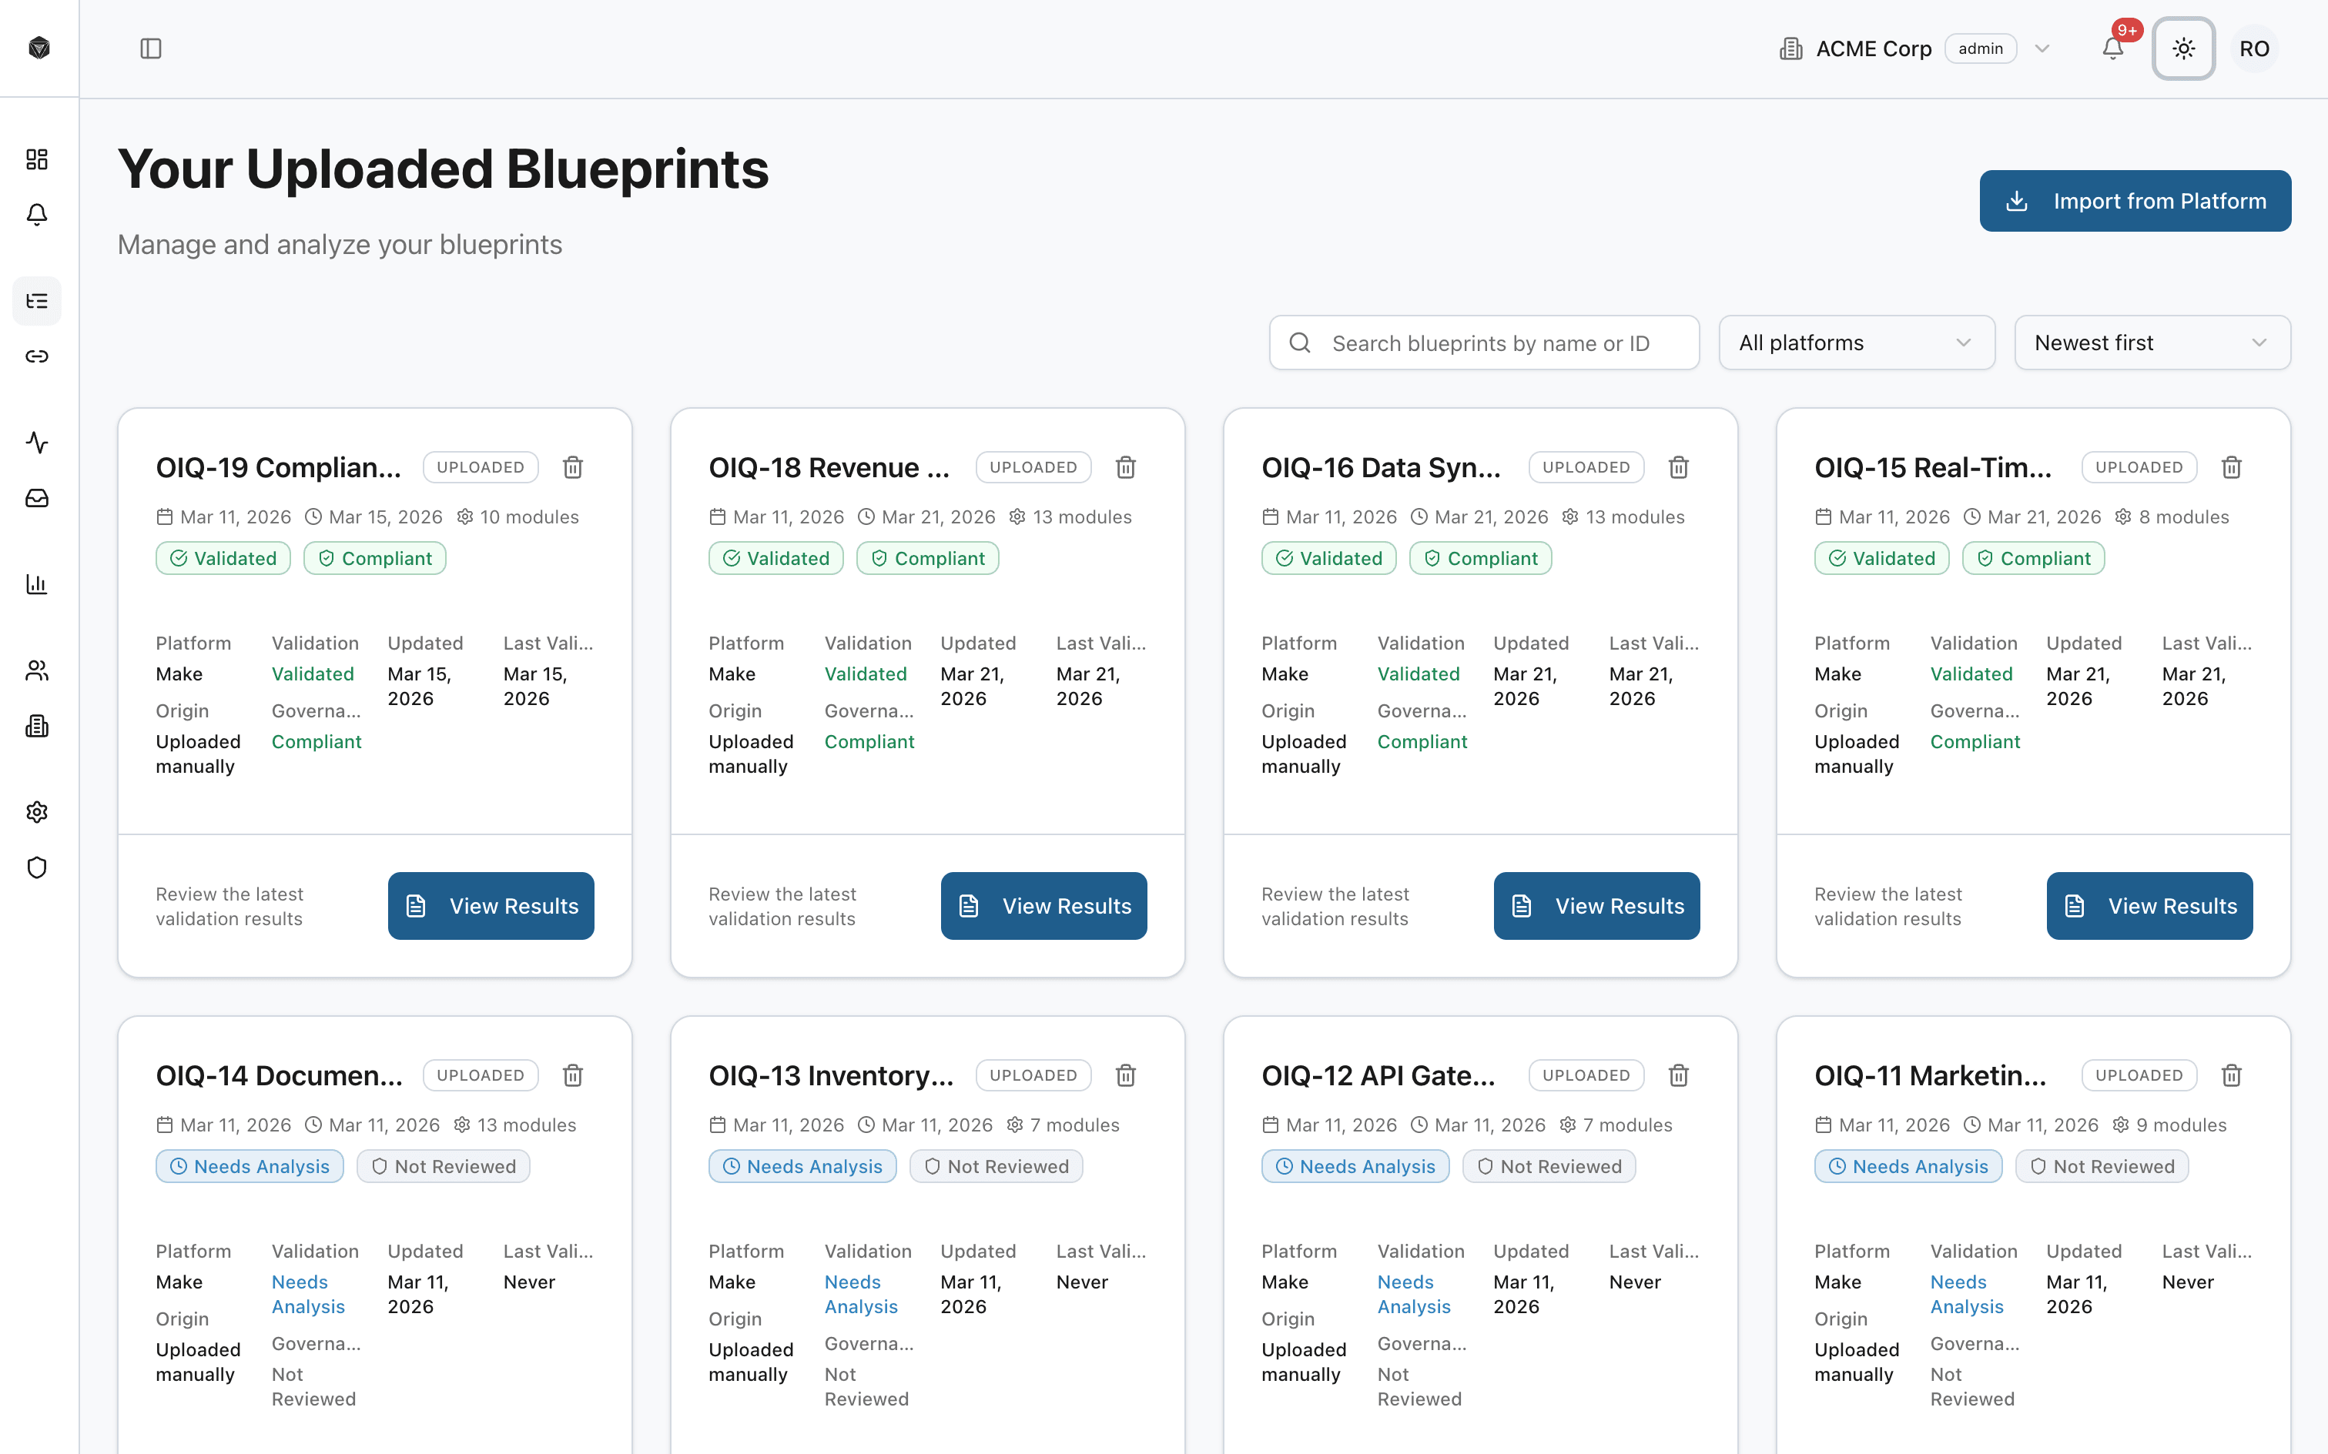Screen dimensions: 2328x1454
Task: View Results for OIQ-19 Compliance blueprint
Action: [491, 905]
